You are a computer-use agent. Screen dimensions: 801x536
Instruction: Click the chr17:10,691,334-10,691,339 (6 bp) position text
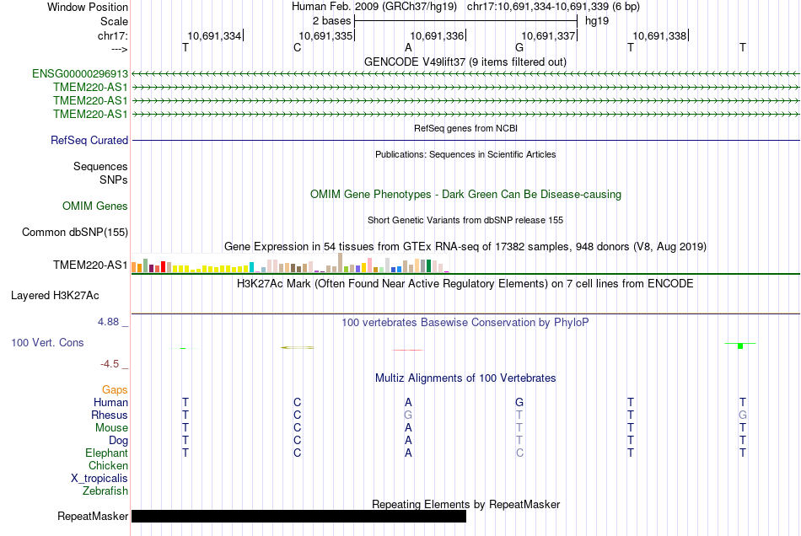click(553, 7)
